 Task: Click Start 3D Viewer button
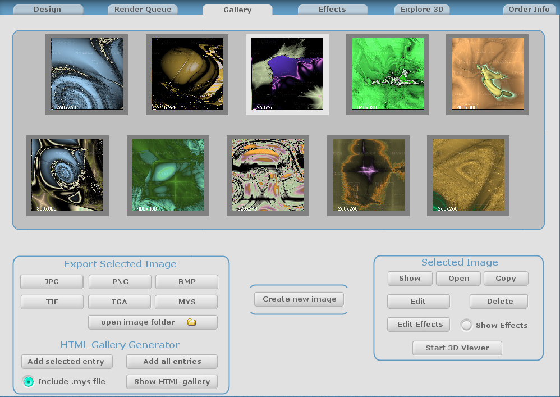[457, 348]
